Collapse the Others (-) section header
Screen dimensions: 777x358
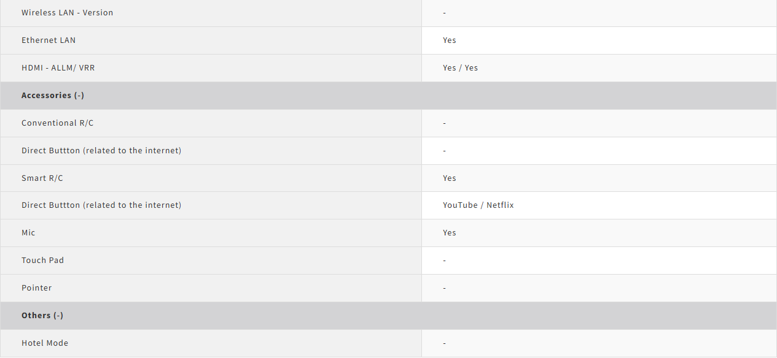(x=42, y=316)
